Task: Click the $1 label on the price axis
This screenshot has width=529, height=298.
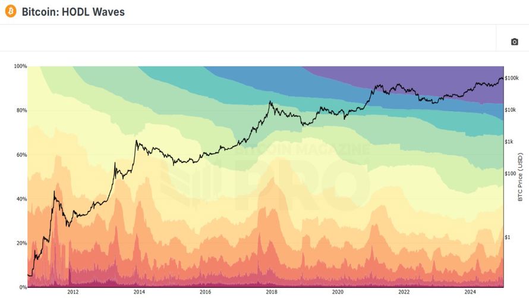Action: pos(508,237)
